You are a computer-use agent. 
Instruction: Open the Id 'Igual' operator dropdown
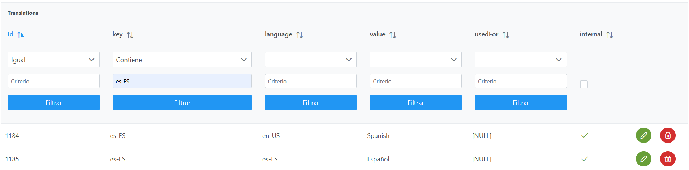tap(53, 60)
